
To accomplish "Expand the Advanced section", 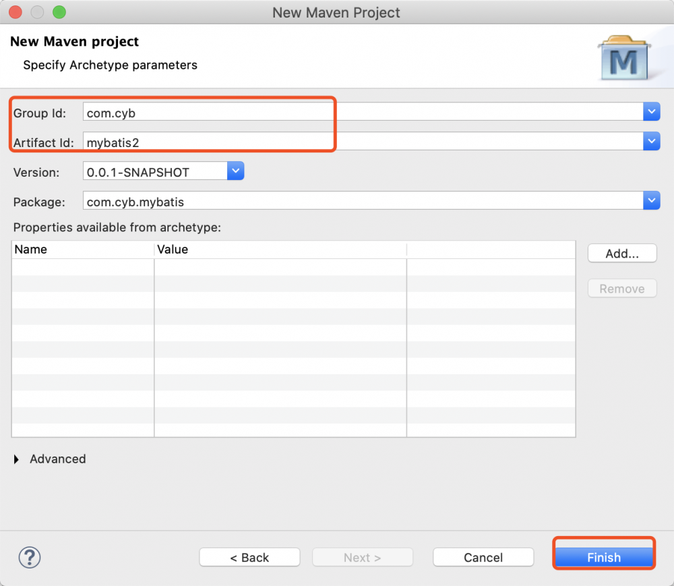I will 16,459.
